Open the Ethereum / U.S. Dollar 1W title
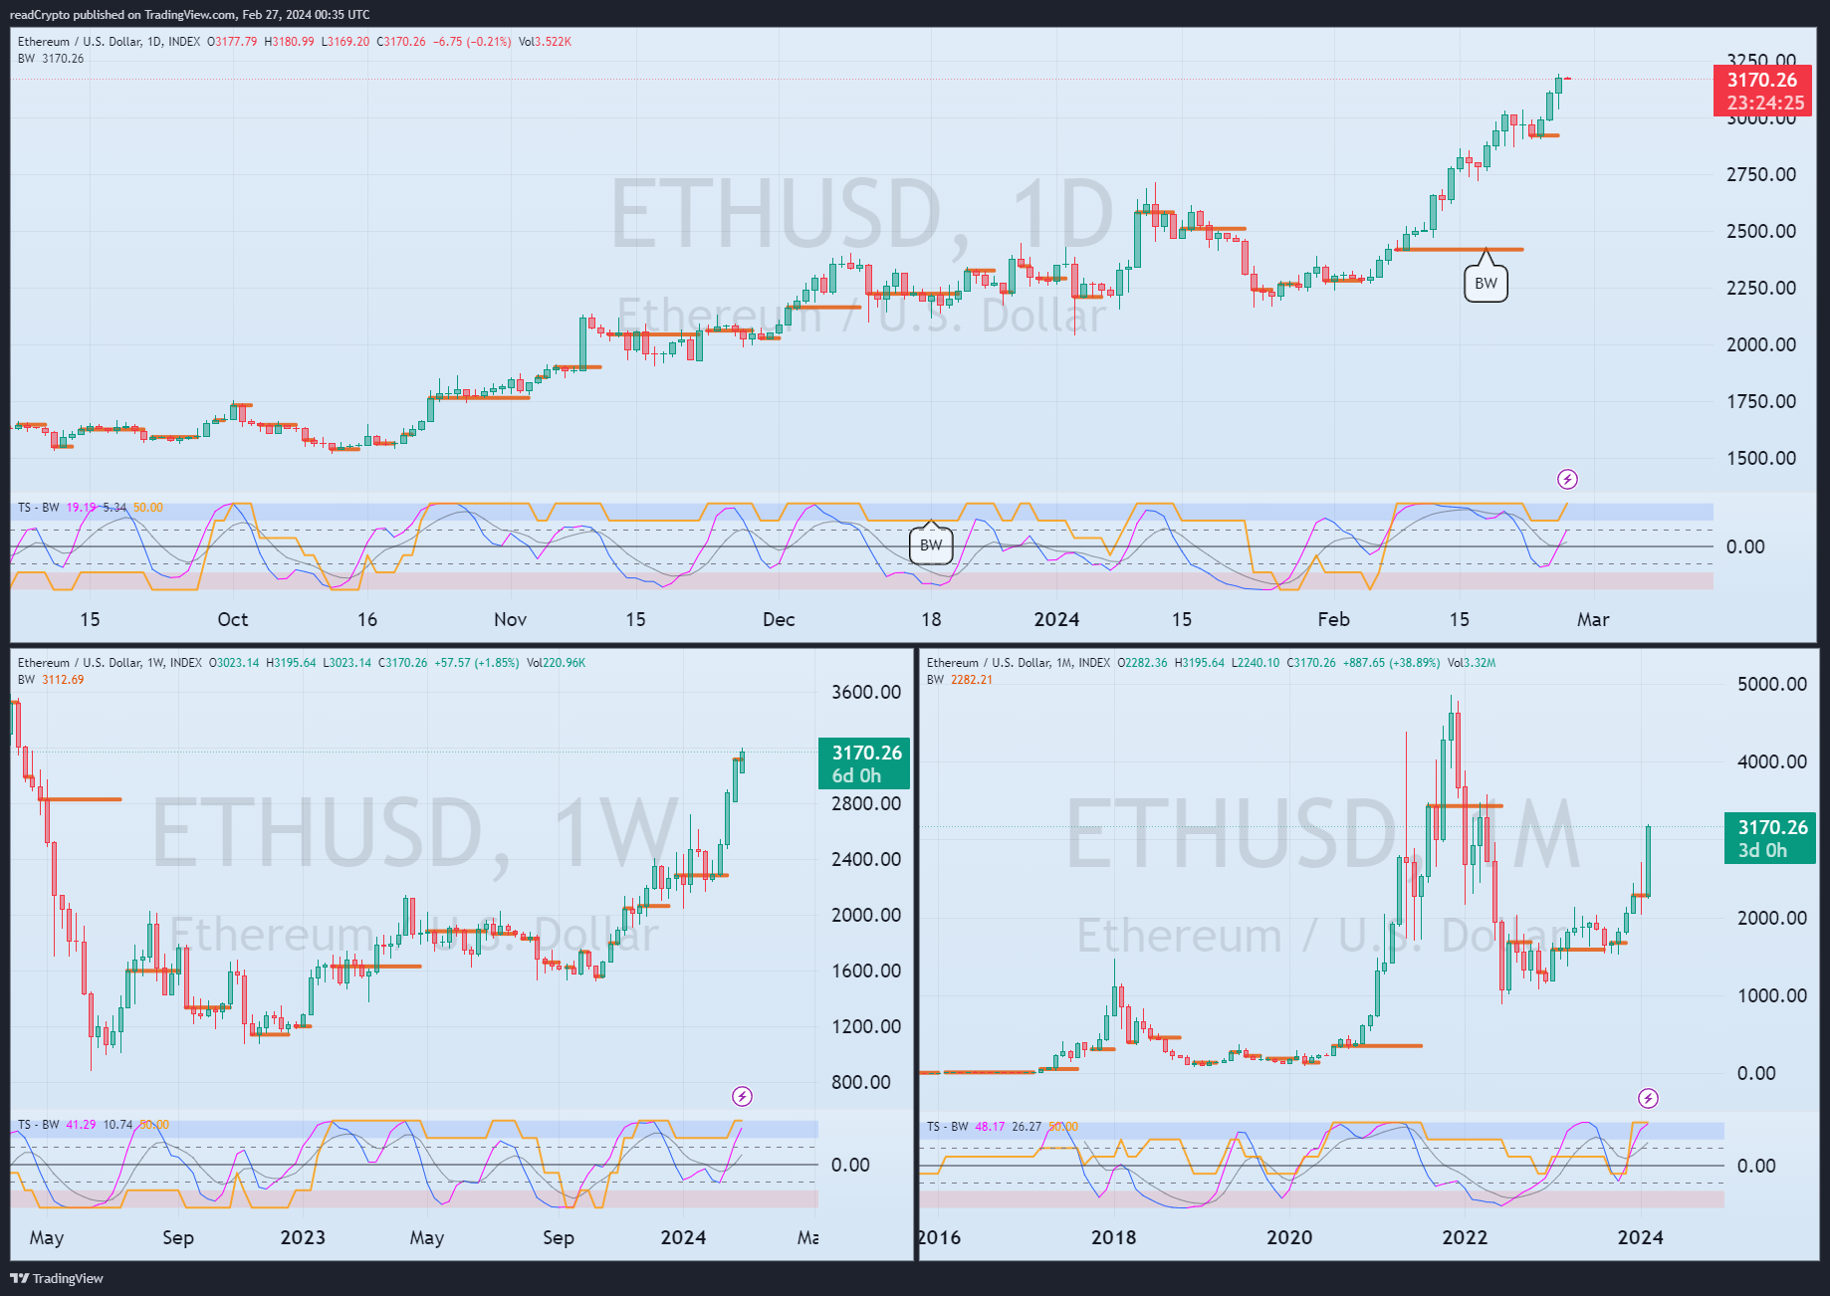Viewport: 1830px width, 1296px height. click(x=110, y=663)
